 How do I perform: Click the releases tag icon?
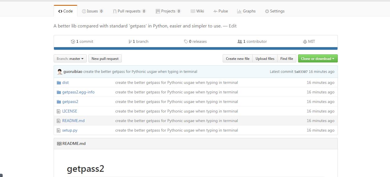(x=186, y=42)
